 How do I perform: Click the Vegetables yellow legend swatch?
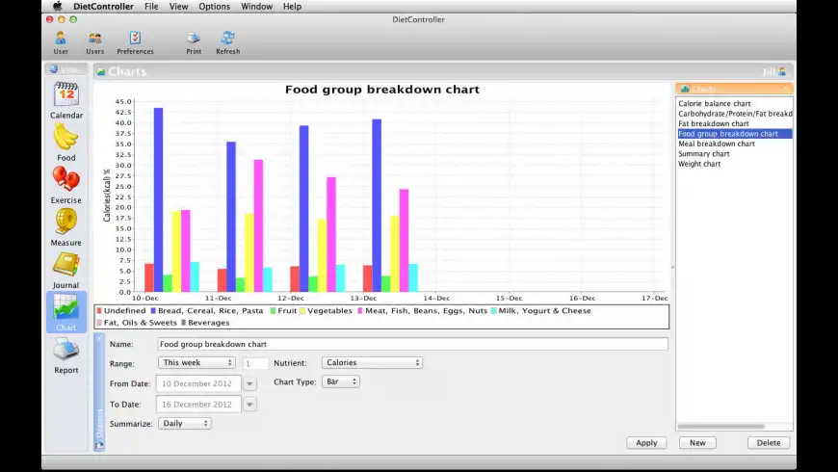[x=302, y=311]
